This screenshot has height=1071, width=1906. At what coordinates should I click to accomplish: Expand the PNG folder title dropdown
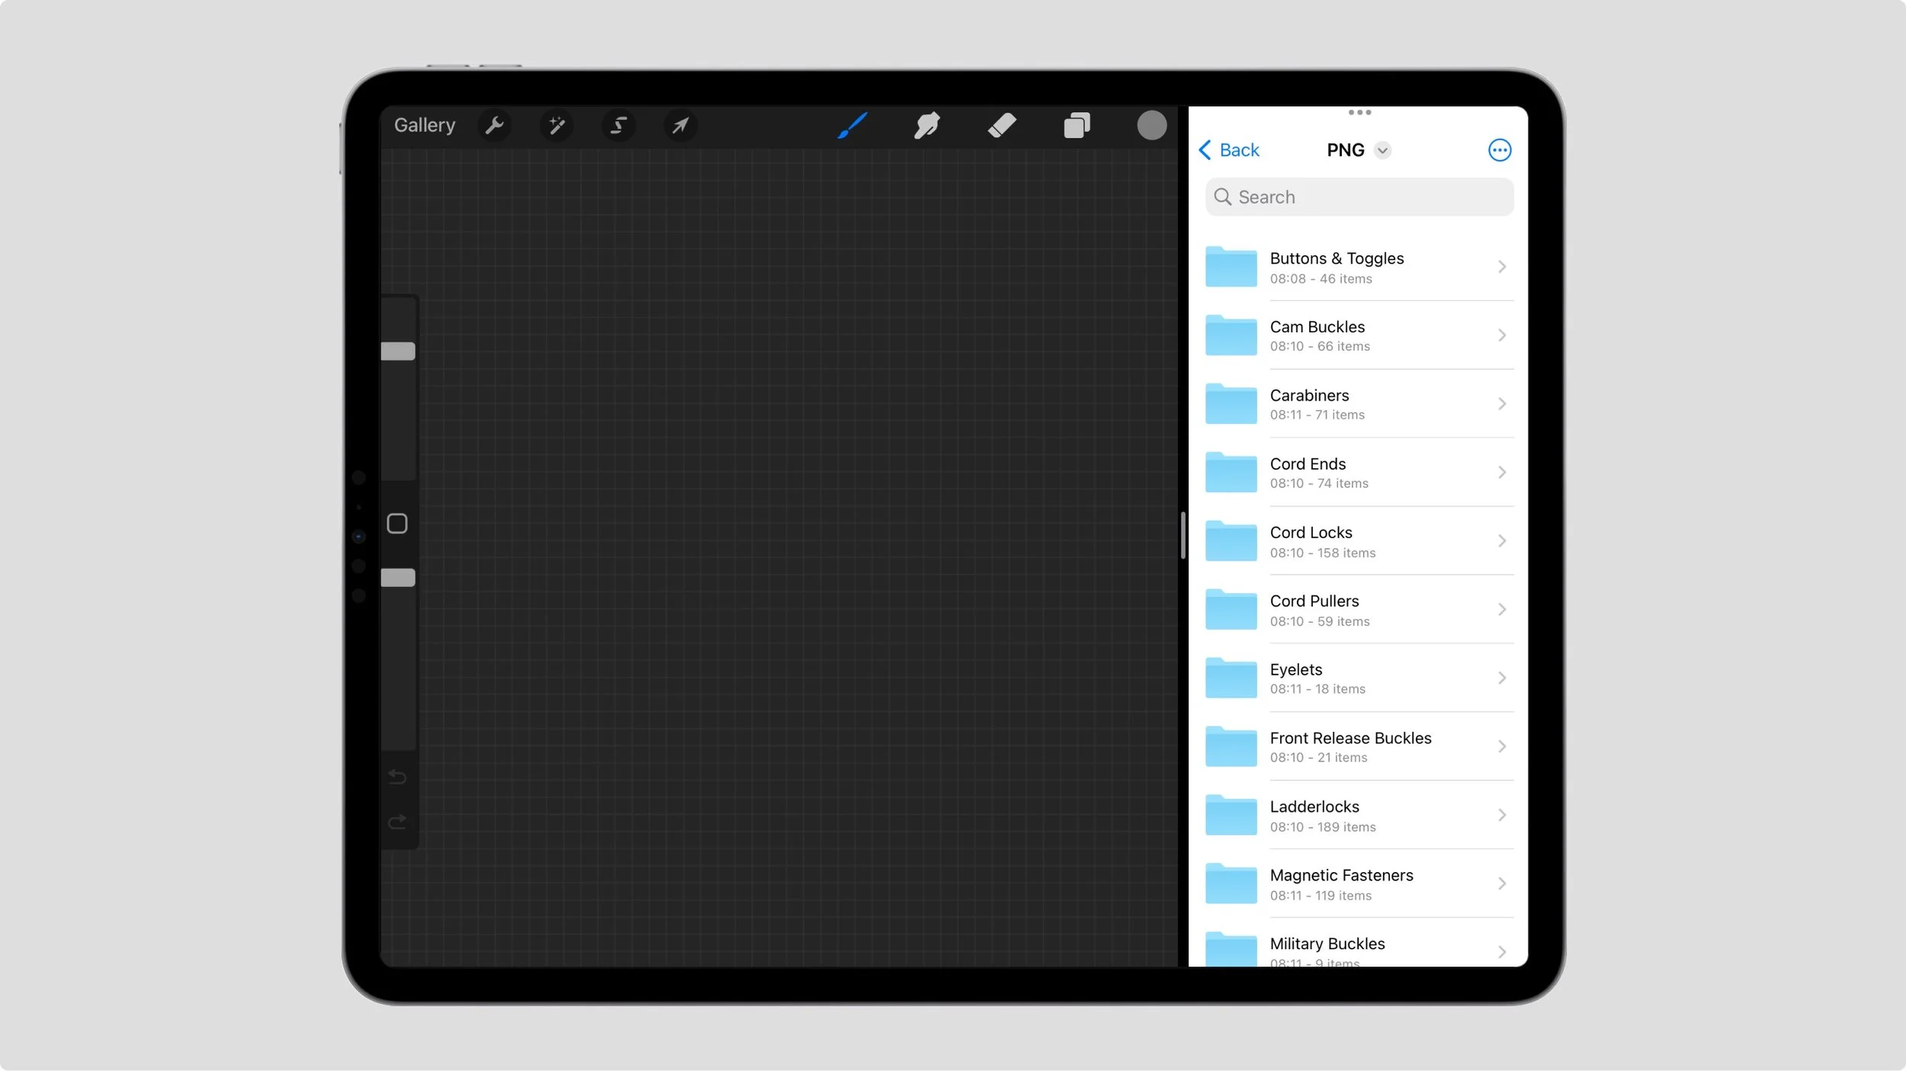1382,150
